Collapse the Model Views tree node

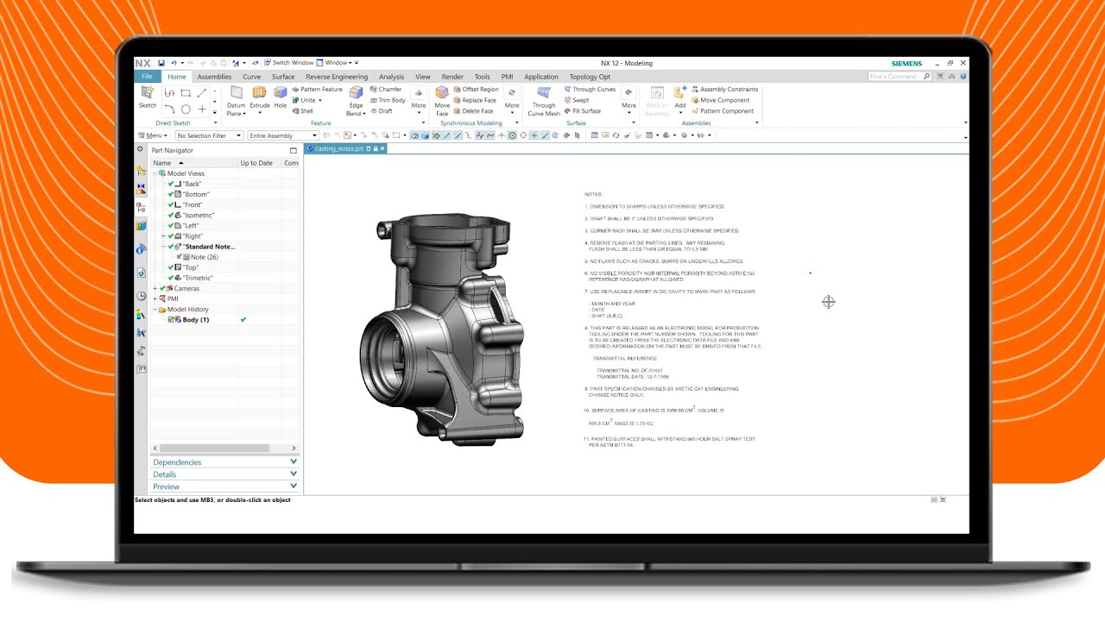pos(155,173)
